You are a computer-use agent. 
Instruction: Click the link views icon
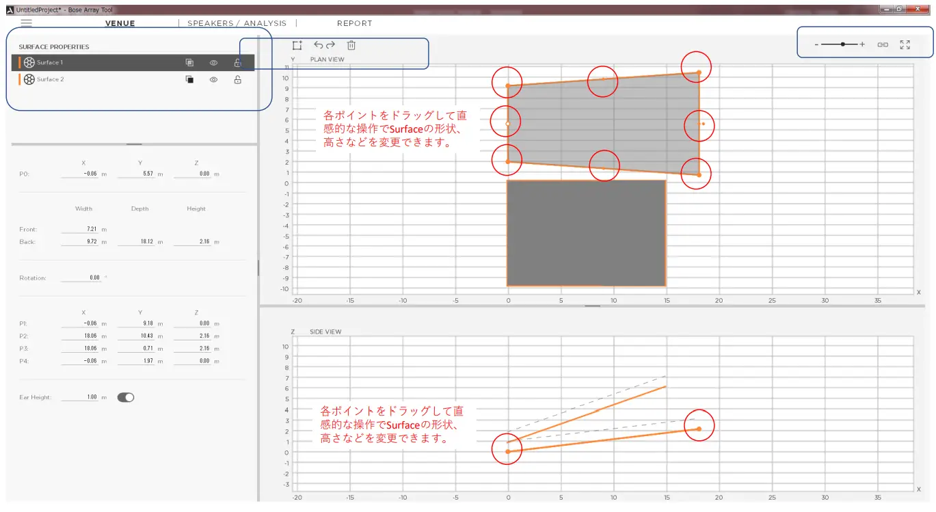[x=883, y=44]
